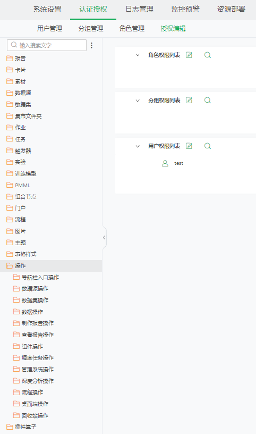Open 导航栏入口操作 subfolder

40,277
